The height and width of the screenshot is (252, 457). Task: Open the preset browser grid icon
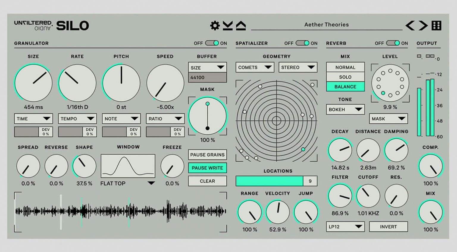click(436, 26)
